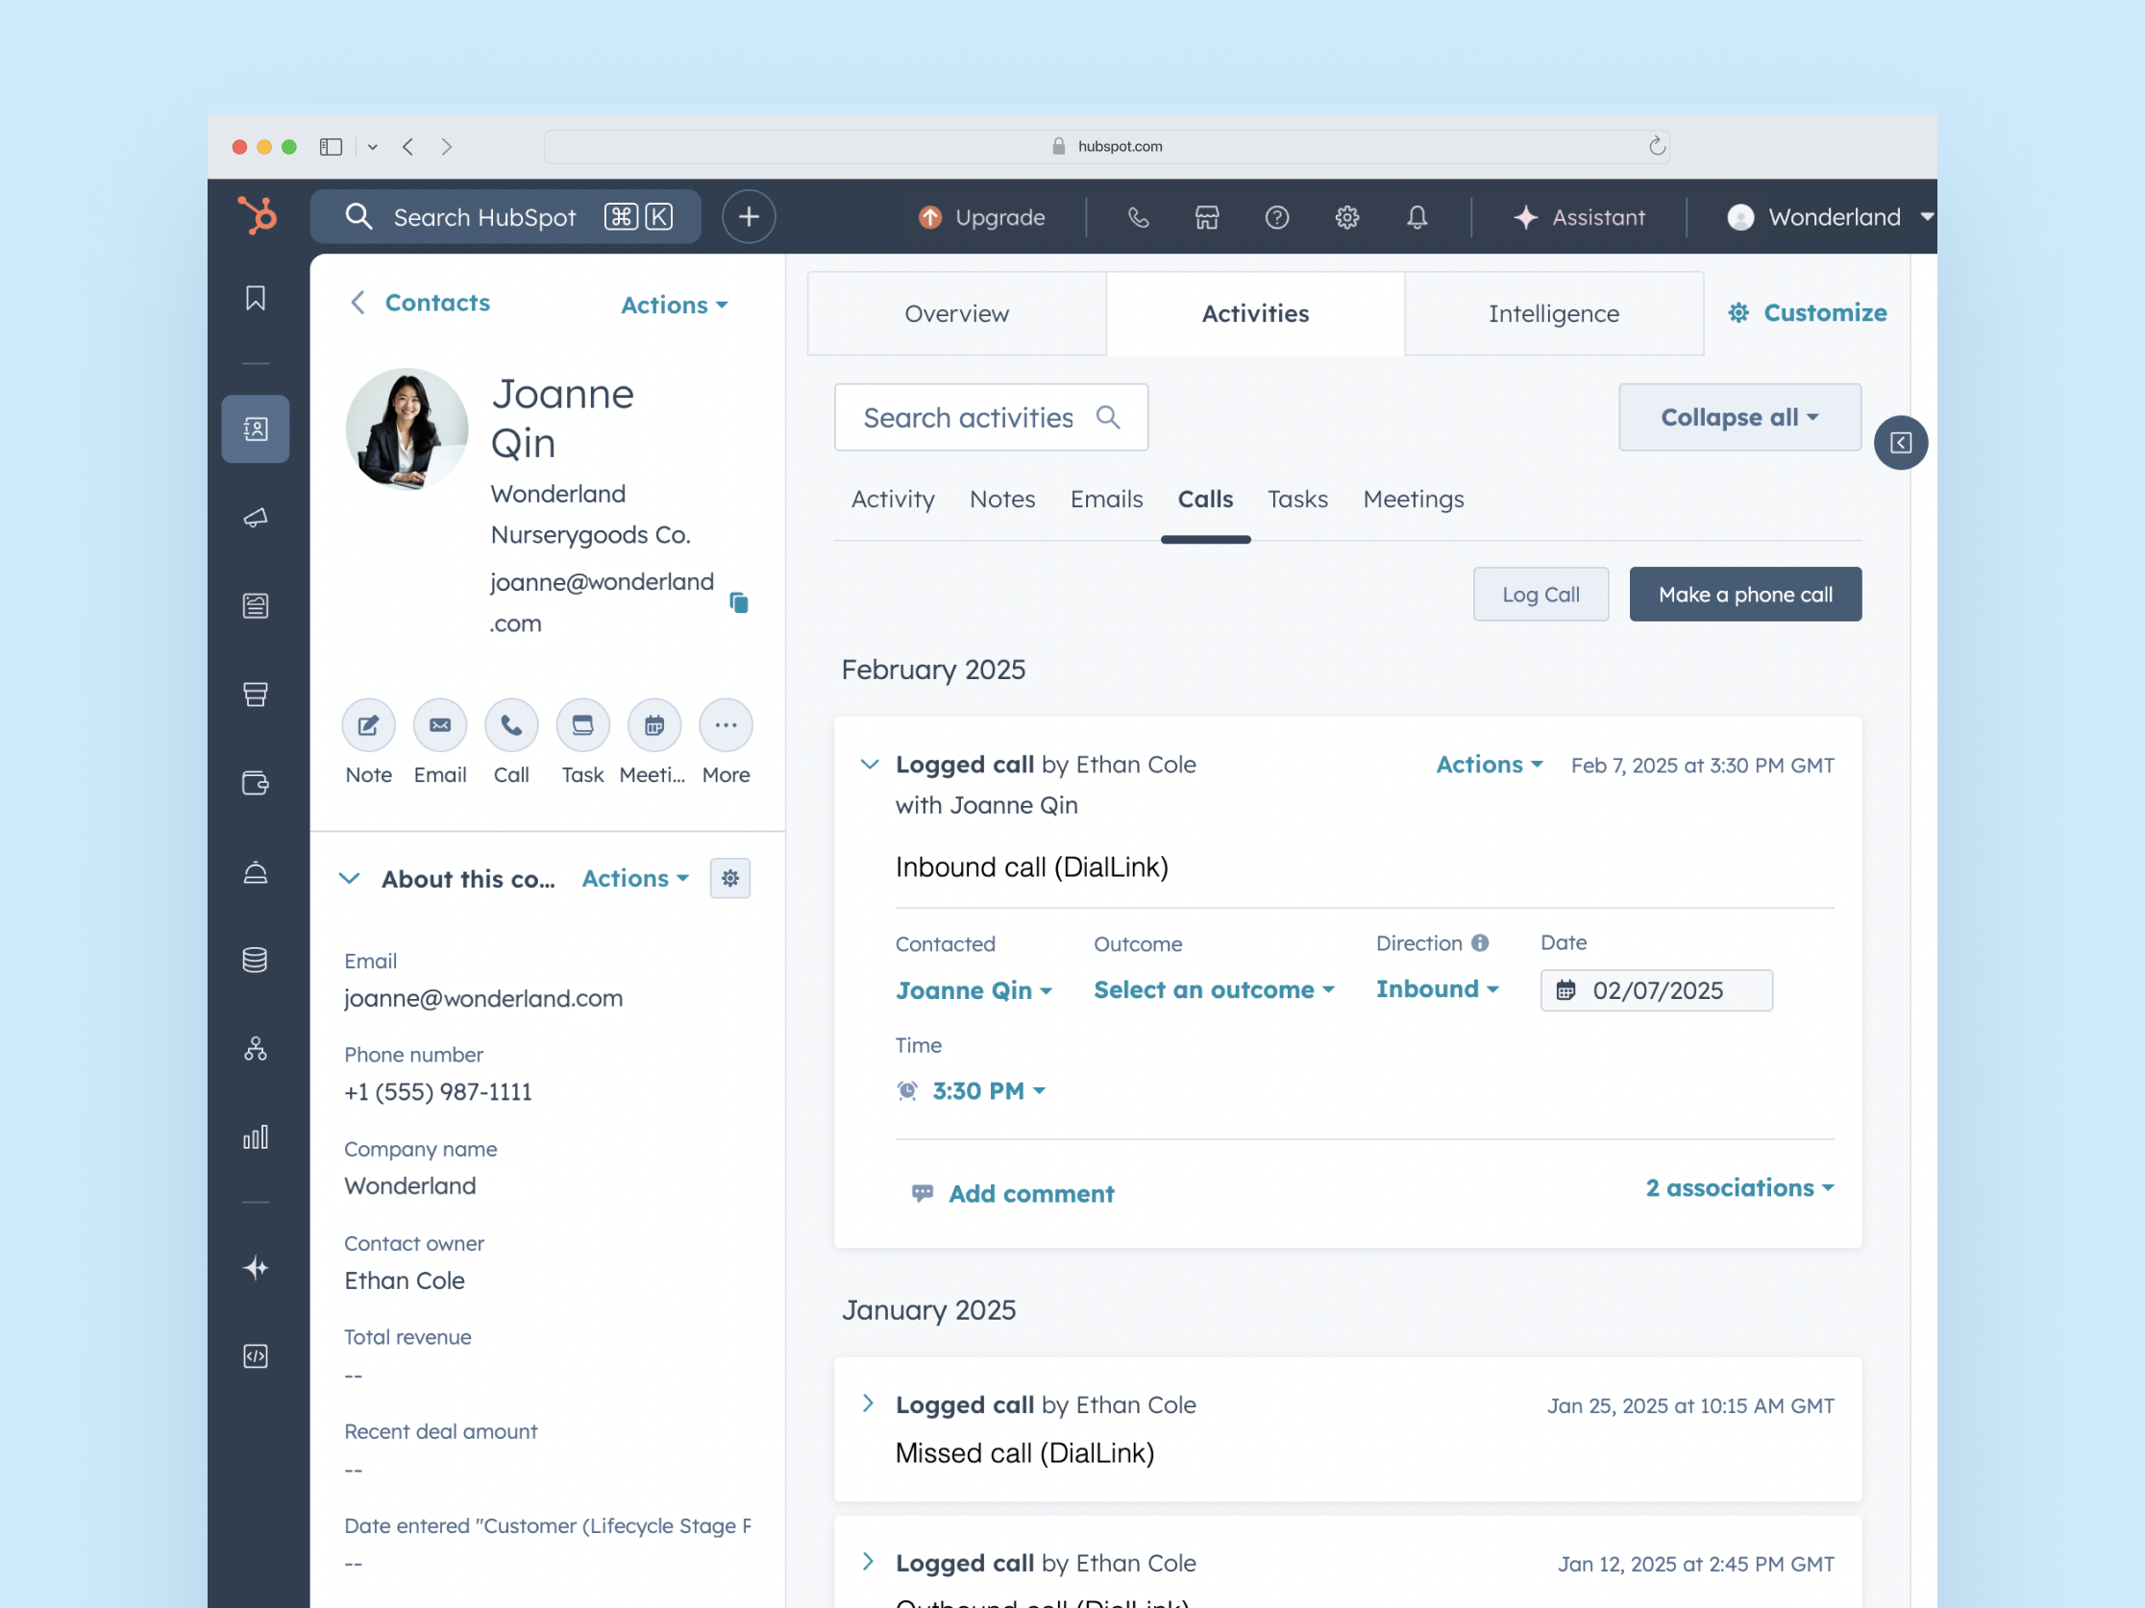Select the Calls filter tab
The image size is (2145, 1608).
(1205, 499)
